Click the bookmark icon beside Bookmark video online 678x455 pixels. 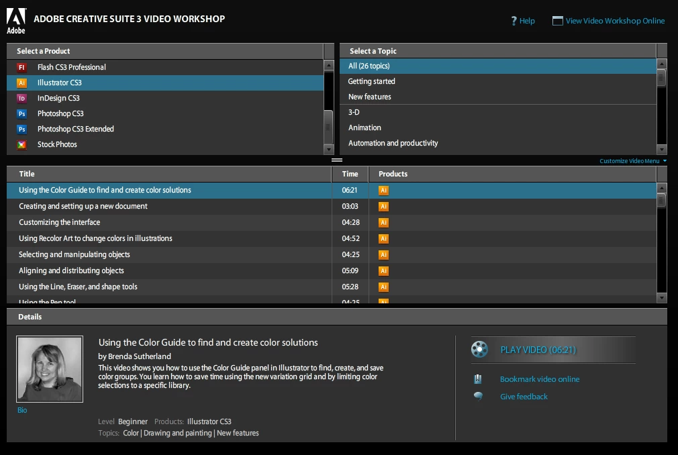478,379
